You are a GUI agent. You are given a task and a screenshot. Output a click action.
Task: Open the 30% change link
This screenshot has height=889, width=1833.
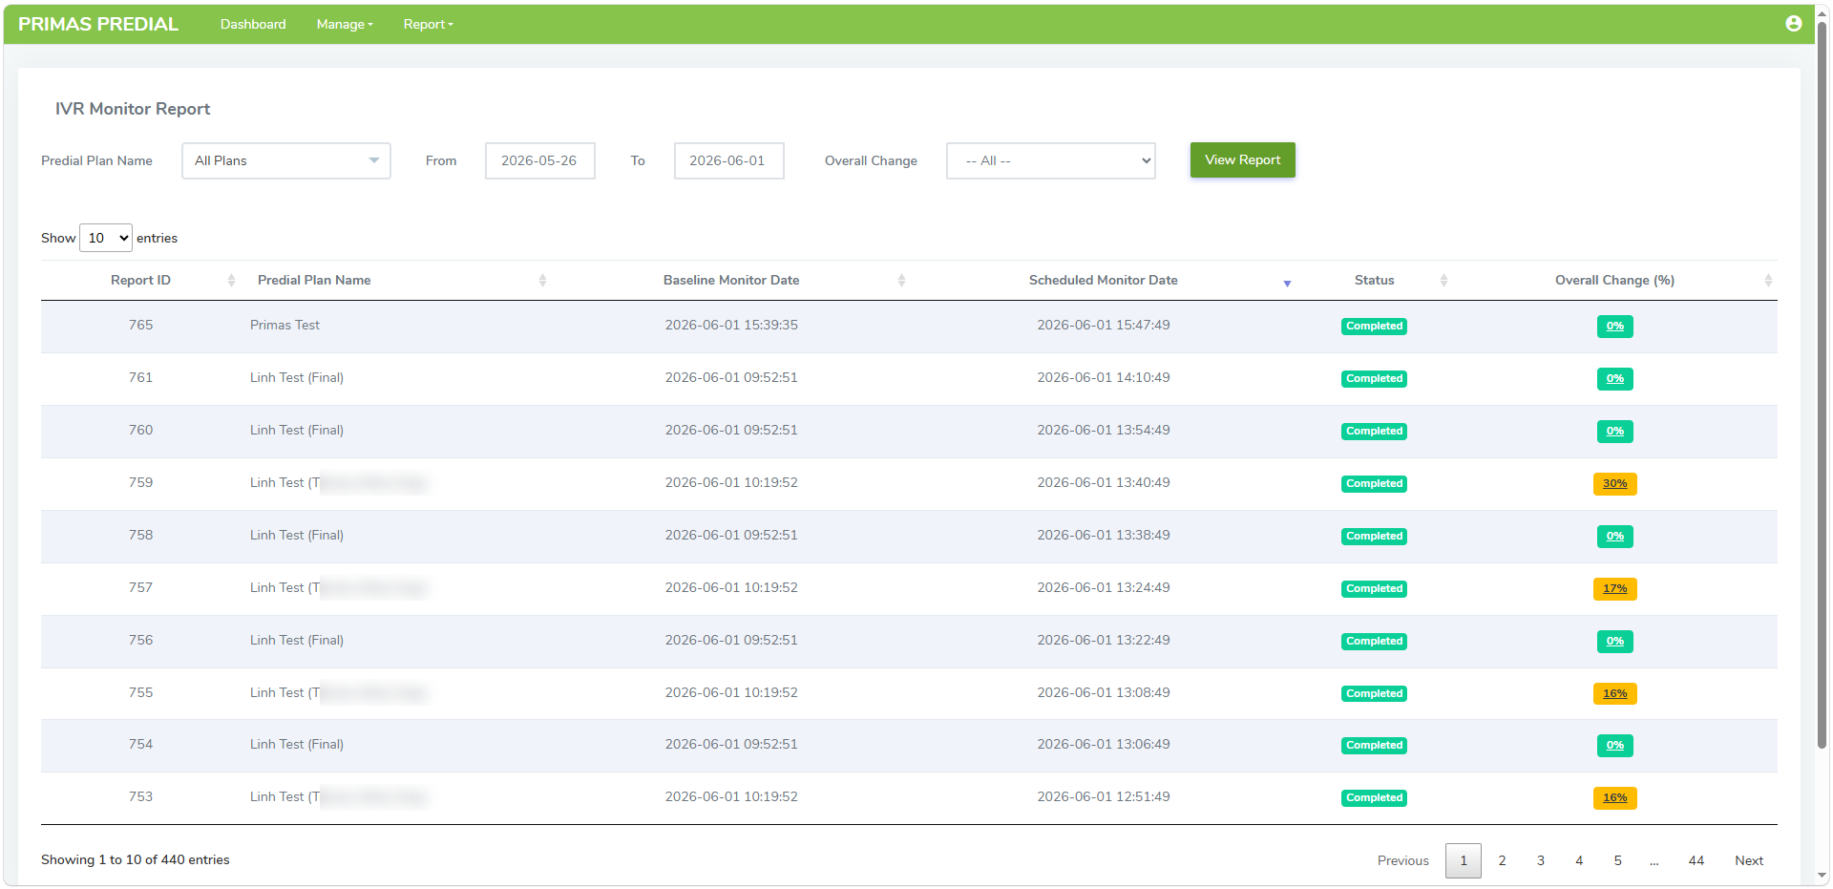[x=1614, y=484]
